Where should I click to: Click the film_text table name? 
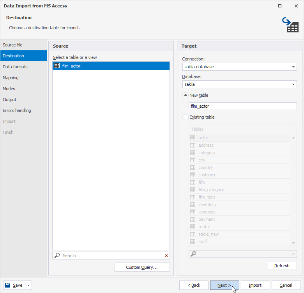(207, 197)
